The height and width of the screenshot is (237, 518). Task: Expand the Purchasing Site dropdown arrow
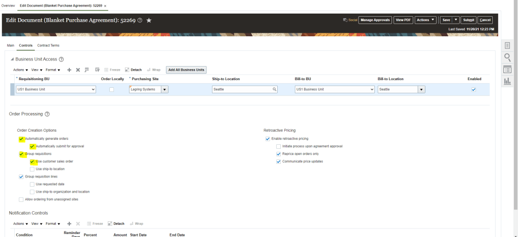[165, 89]
